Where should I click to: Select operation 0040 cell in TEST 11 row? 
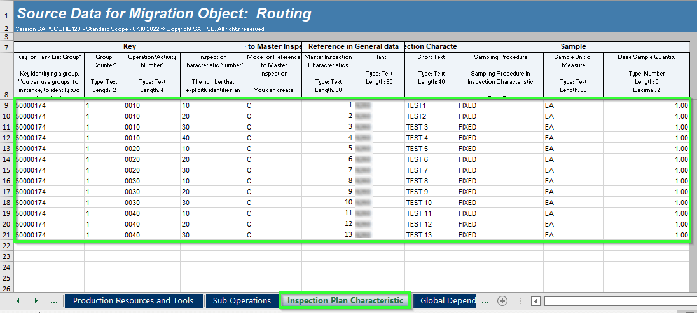click(x=151, y=213)
